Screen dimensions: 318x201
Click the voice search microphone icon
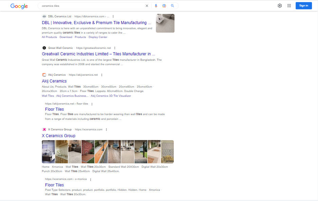coord(156,6)
